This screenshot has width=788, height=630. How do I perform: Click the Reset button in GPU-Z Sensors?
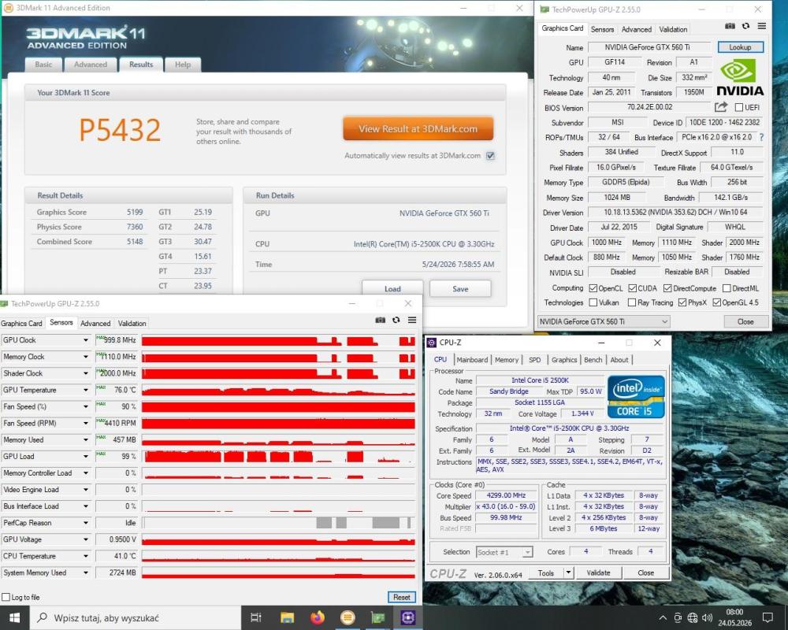[402, 598]
